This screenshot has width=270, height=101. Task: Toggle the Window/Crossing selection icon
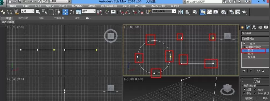coord(58,12)
